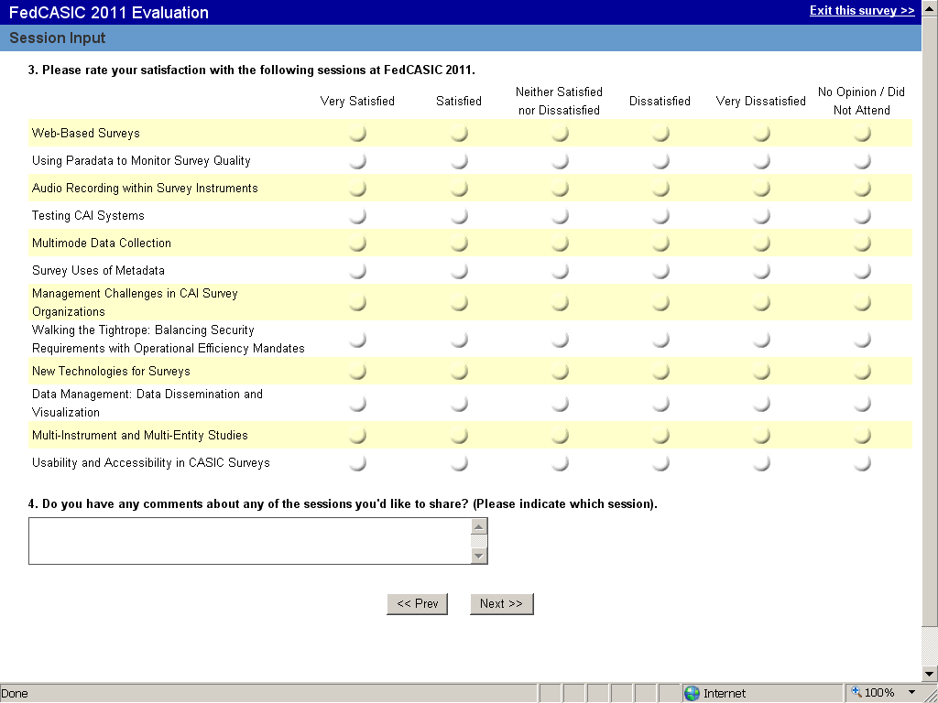
Task: Continue with the Next button
Action: pyautogui.click(x=501, y=604)
